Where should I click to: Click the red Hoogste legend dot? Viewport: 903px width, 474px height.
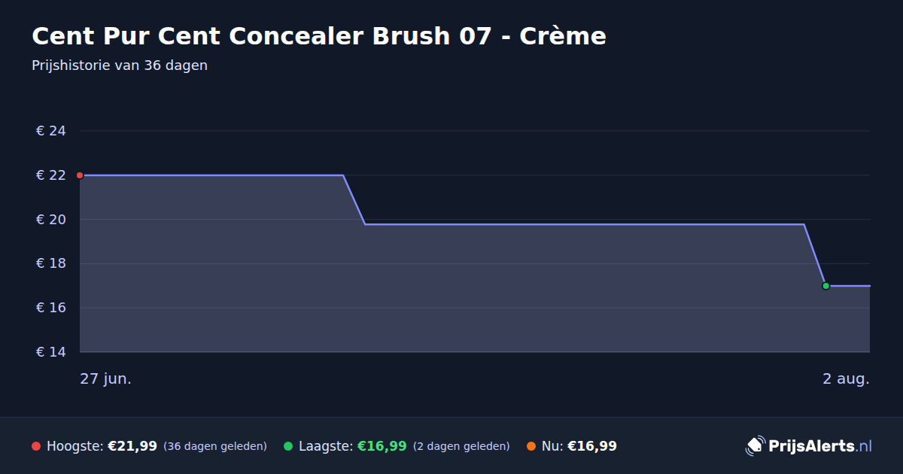pyautogui.click(x=36, y=446)
